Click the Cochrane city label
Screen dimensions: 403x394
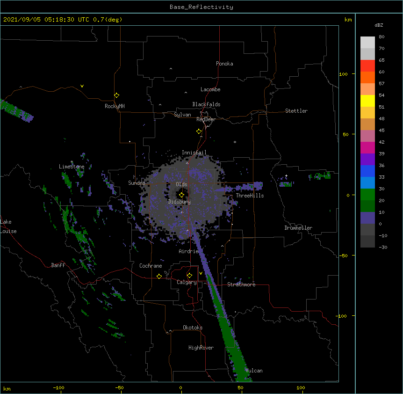point(151,266)
